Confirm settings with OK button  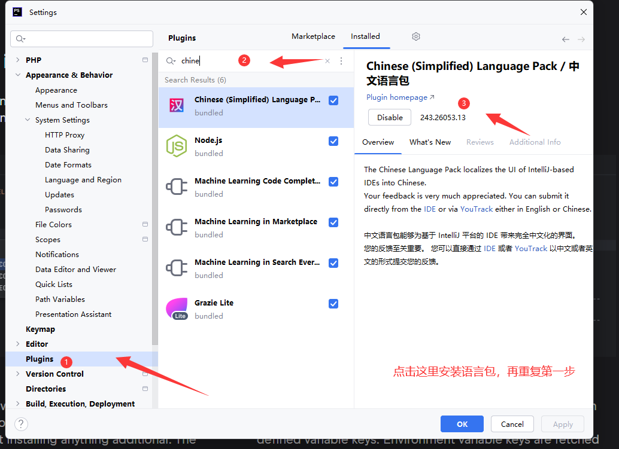(462, 424)
